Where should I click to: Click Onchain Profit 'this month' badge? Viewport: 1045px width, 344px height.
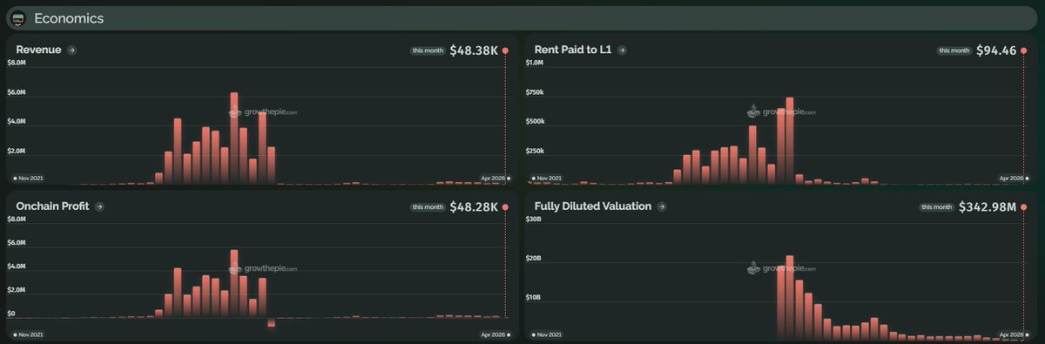[427, 207]
